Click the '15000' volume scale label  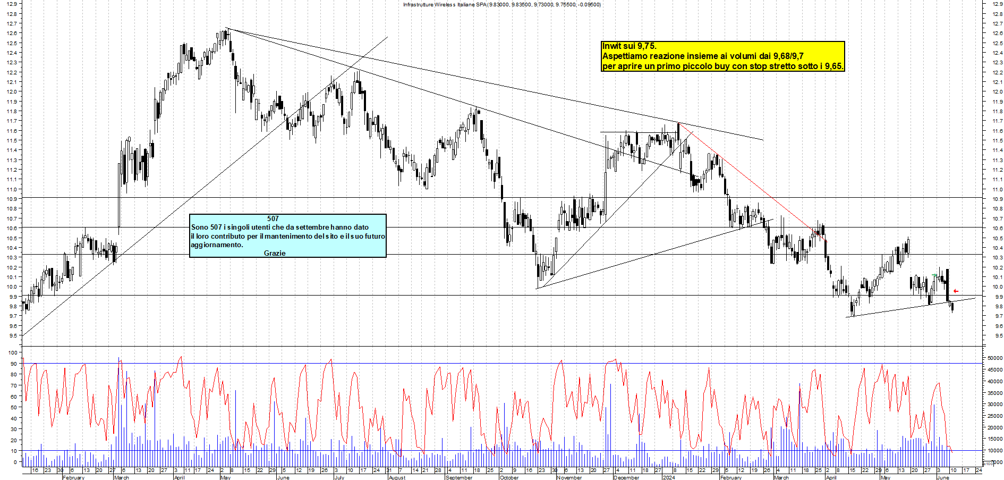click(x=995, y=439)
